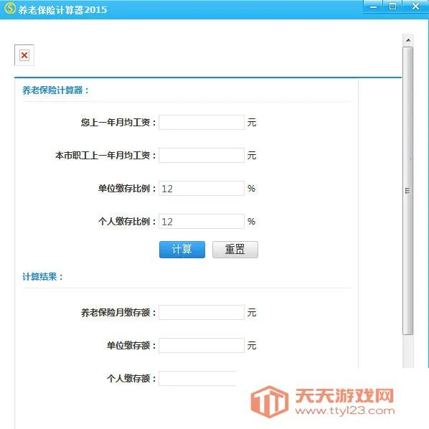Maximize the 养老保险计算器2015 window
Screen dimensions: 429x429
tap(392, 6)
